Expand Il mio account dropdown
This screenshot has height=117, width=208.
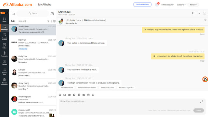pyautogui.click(x=168, y=5)
